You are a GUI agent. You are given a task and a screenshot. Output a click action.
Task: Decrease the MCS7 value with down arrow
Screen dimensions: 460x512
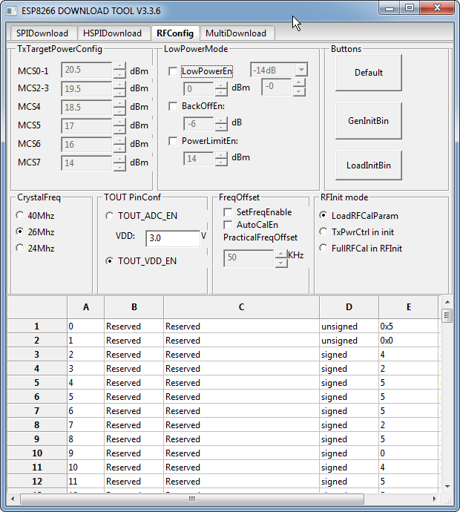click(119, 167)
